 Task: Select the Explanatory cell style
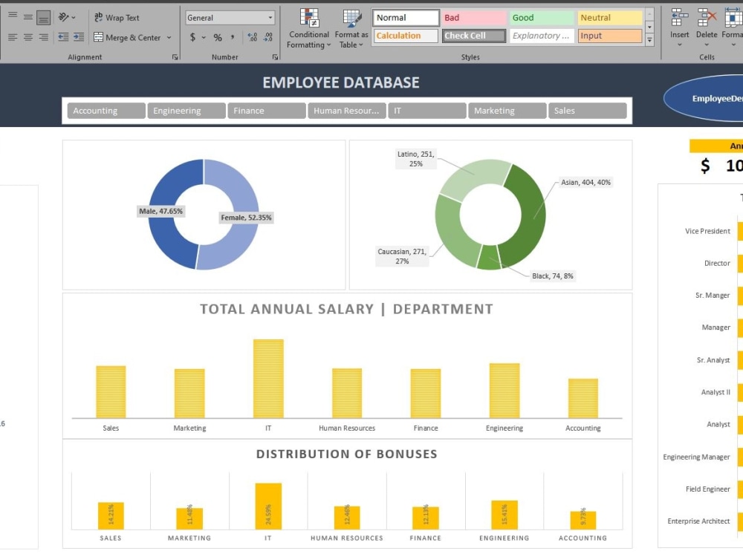click(542, 35)
